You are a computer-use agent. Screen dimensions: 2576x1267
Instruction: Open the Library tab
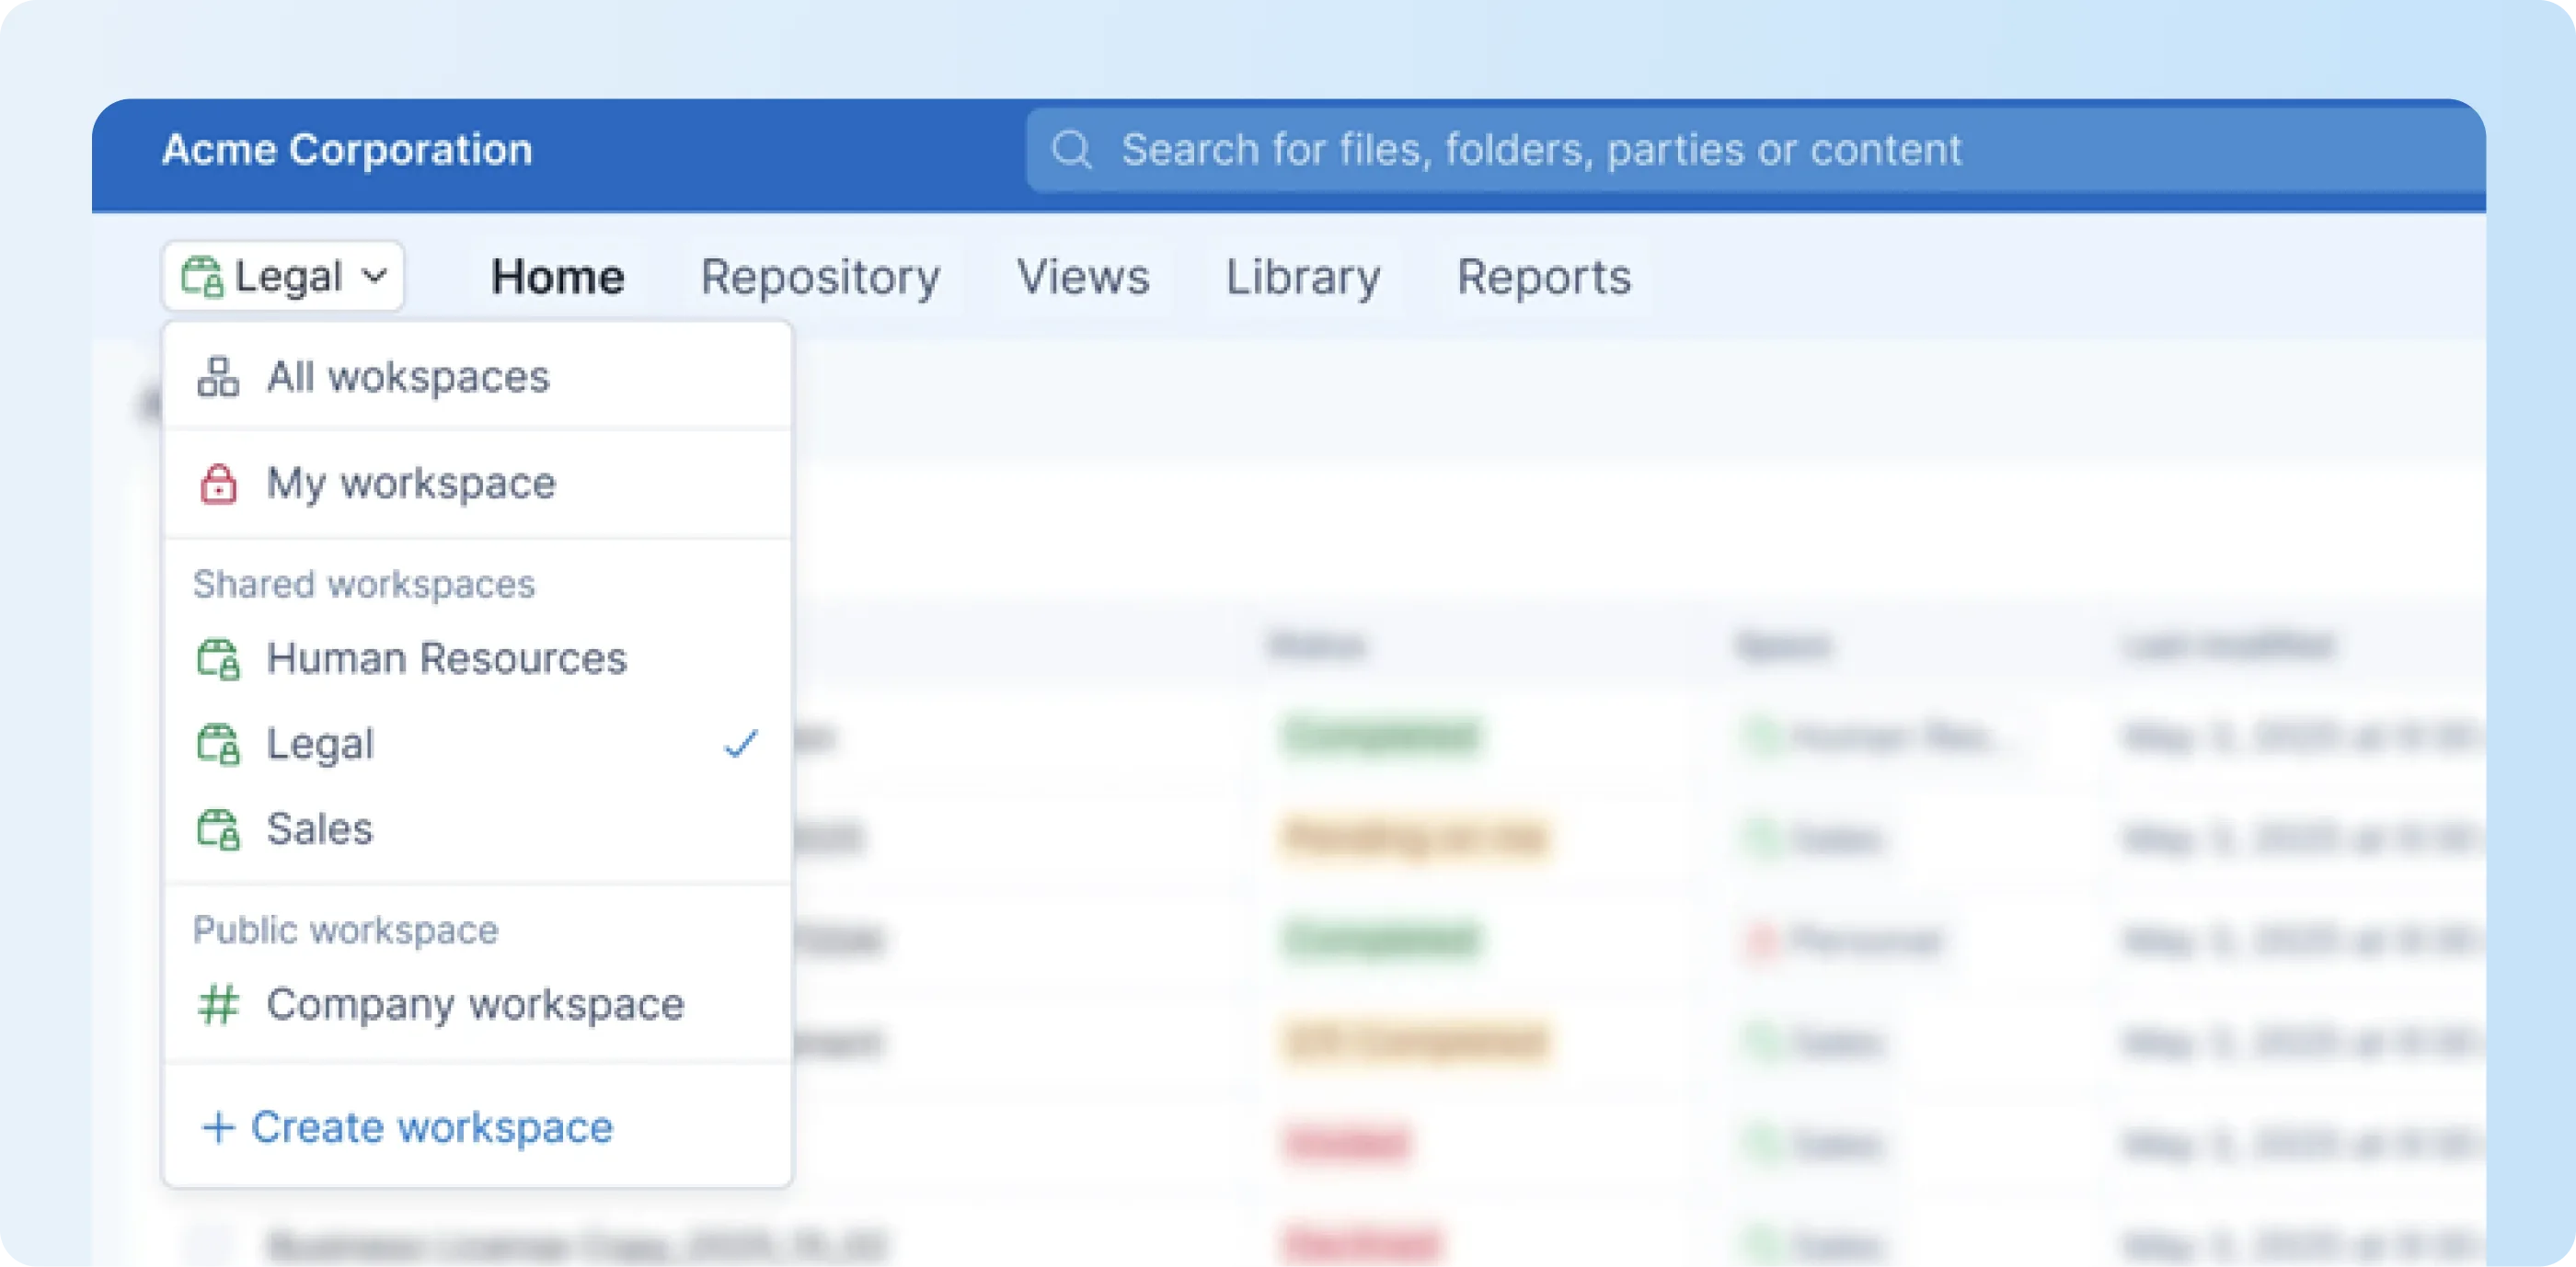coord(1303,277)
